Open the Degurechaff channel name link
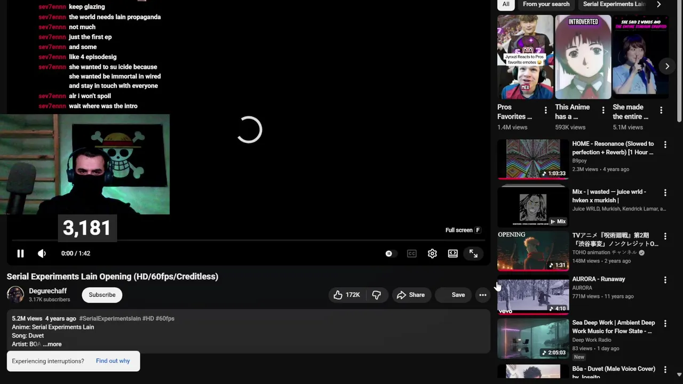The width and height of the screenshot is (683, 384). click(x=47, y=291)
